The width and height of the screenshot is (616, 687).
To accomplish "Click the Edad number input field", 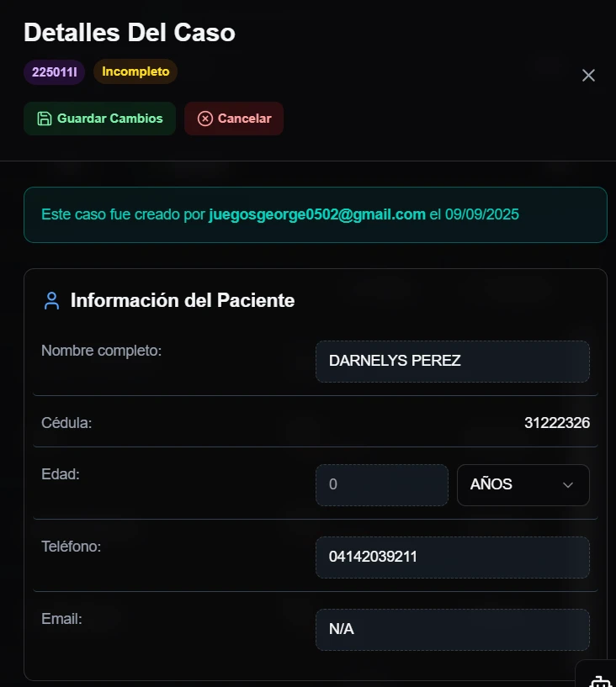I will click(x=381, y=485).
